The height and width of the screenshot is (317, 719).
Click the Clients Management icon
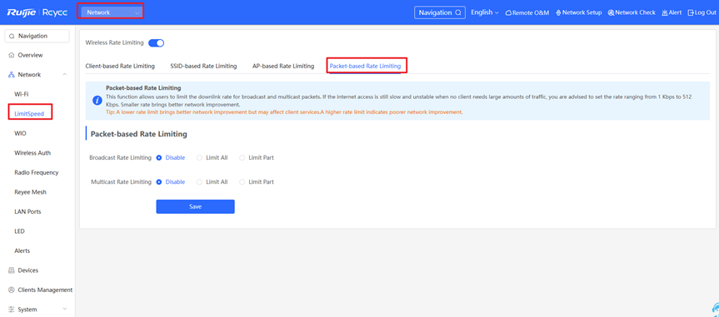tap(12, 290)
